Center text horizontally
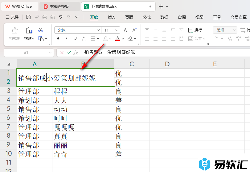The width and height of the screenshot is (250, 172). click(x=156, y=39)
